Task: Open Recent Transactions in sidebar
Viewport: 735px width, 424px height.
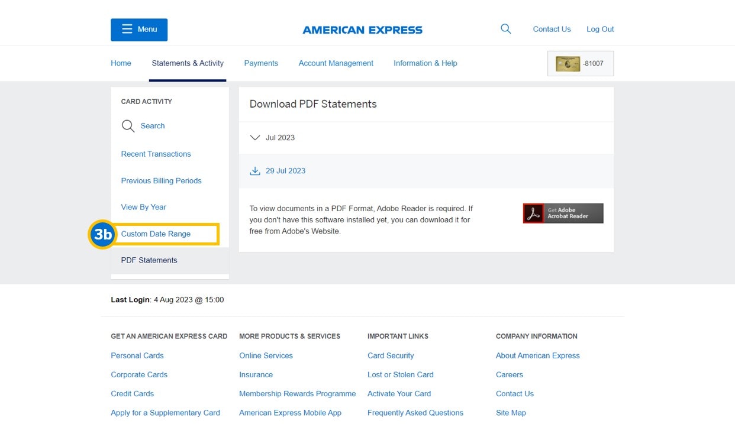Action: coord(156,154)
